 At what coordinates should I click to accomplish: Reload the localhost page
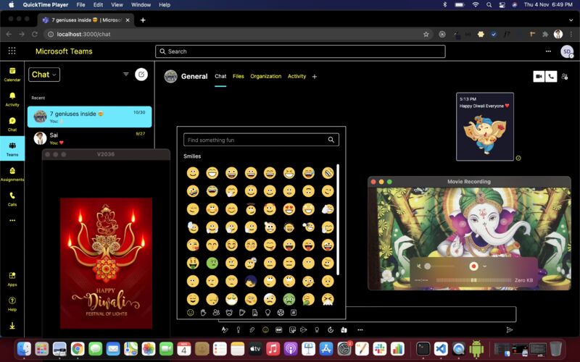tap(34, 34)
